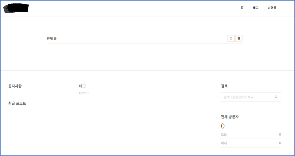Click the 최근 포스트 heading
The width and height of the screenshot is (295, 156).
17,103
